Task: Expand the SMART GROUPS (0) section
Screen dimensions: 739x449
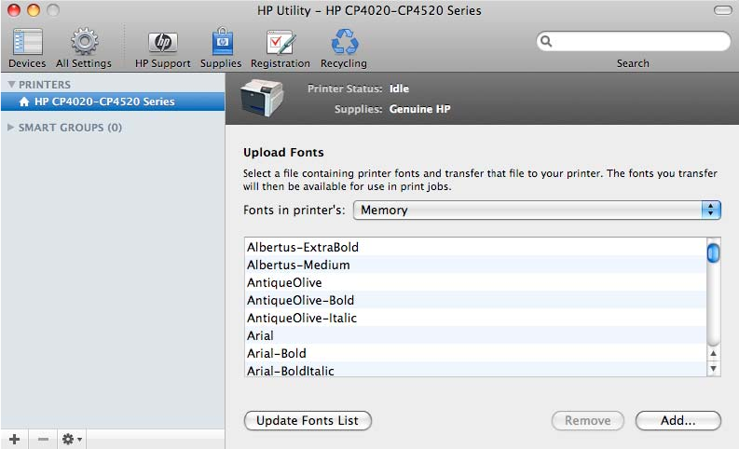Action: (x=10, y=128)
